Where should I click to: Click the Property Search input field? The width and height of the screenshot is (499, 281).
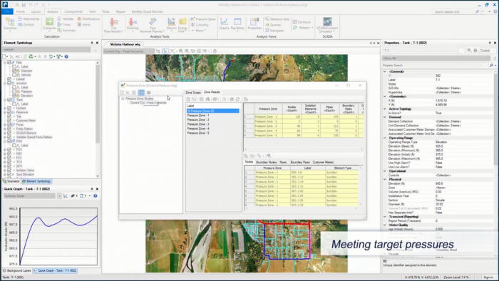pyautogui.click(x=435, y=65)
